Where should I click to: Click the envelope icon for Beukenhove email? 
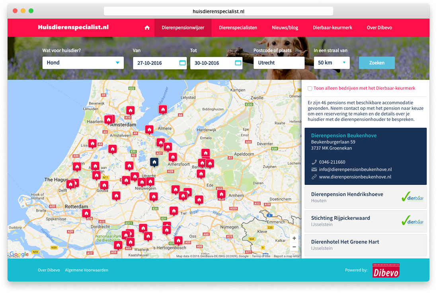click(314, 170)
